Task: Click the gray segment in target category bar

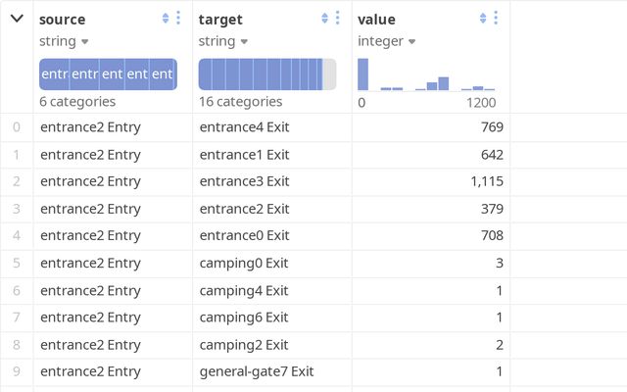Action: (x=329, y=74)
